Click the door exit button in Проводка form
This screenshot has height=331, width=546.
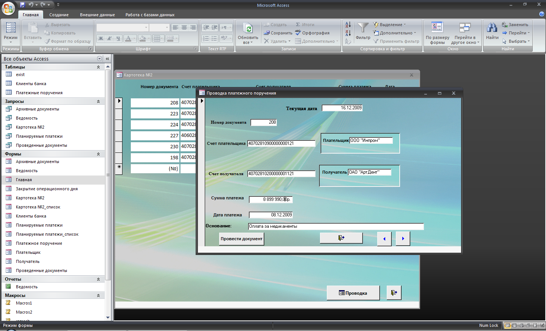pyautogui.click(x=341, y=238)
